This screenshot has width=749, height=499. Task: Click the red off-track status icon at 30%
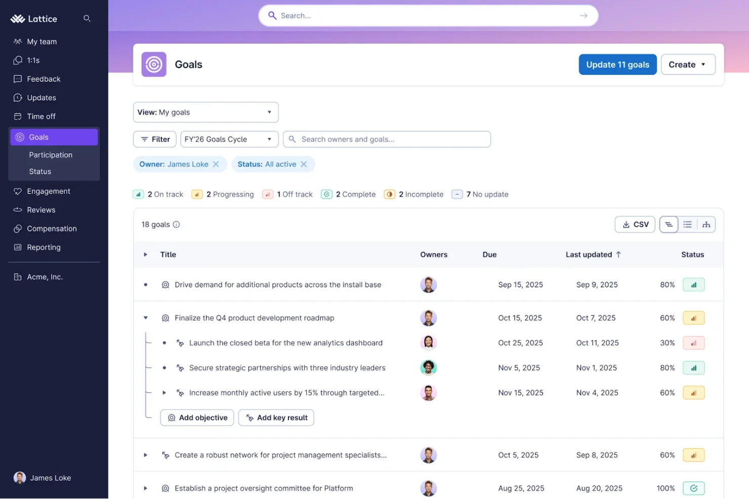pos(693,343)
